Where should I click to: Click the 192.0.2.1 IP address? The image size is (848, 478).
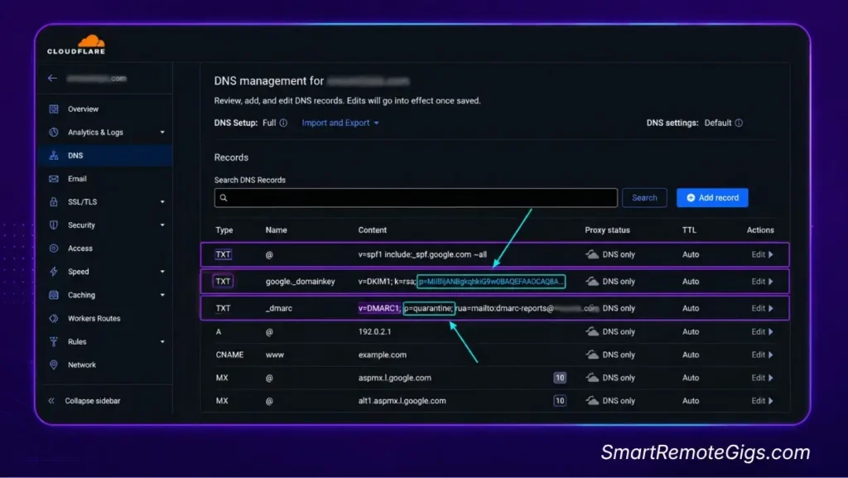pos(374,331)
